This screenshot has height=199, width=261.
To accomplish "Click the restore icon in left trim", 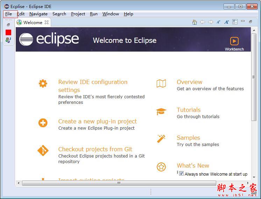I will [x=8, y=25].
